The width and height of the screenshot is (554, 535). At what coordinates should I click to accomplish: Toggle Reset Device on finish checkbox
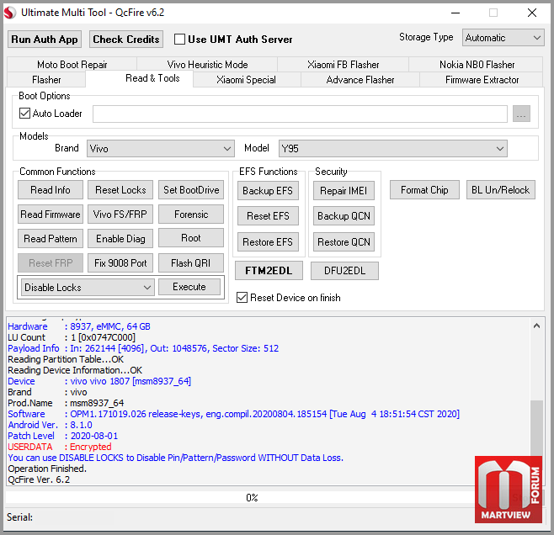click(242, 298)
